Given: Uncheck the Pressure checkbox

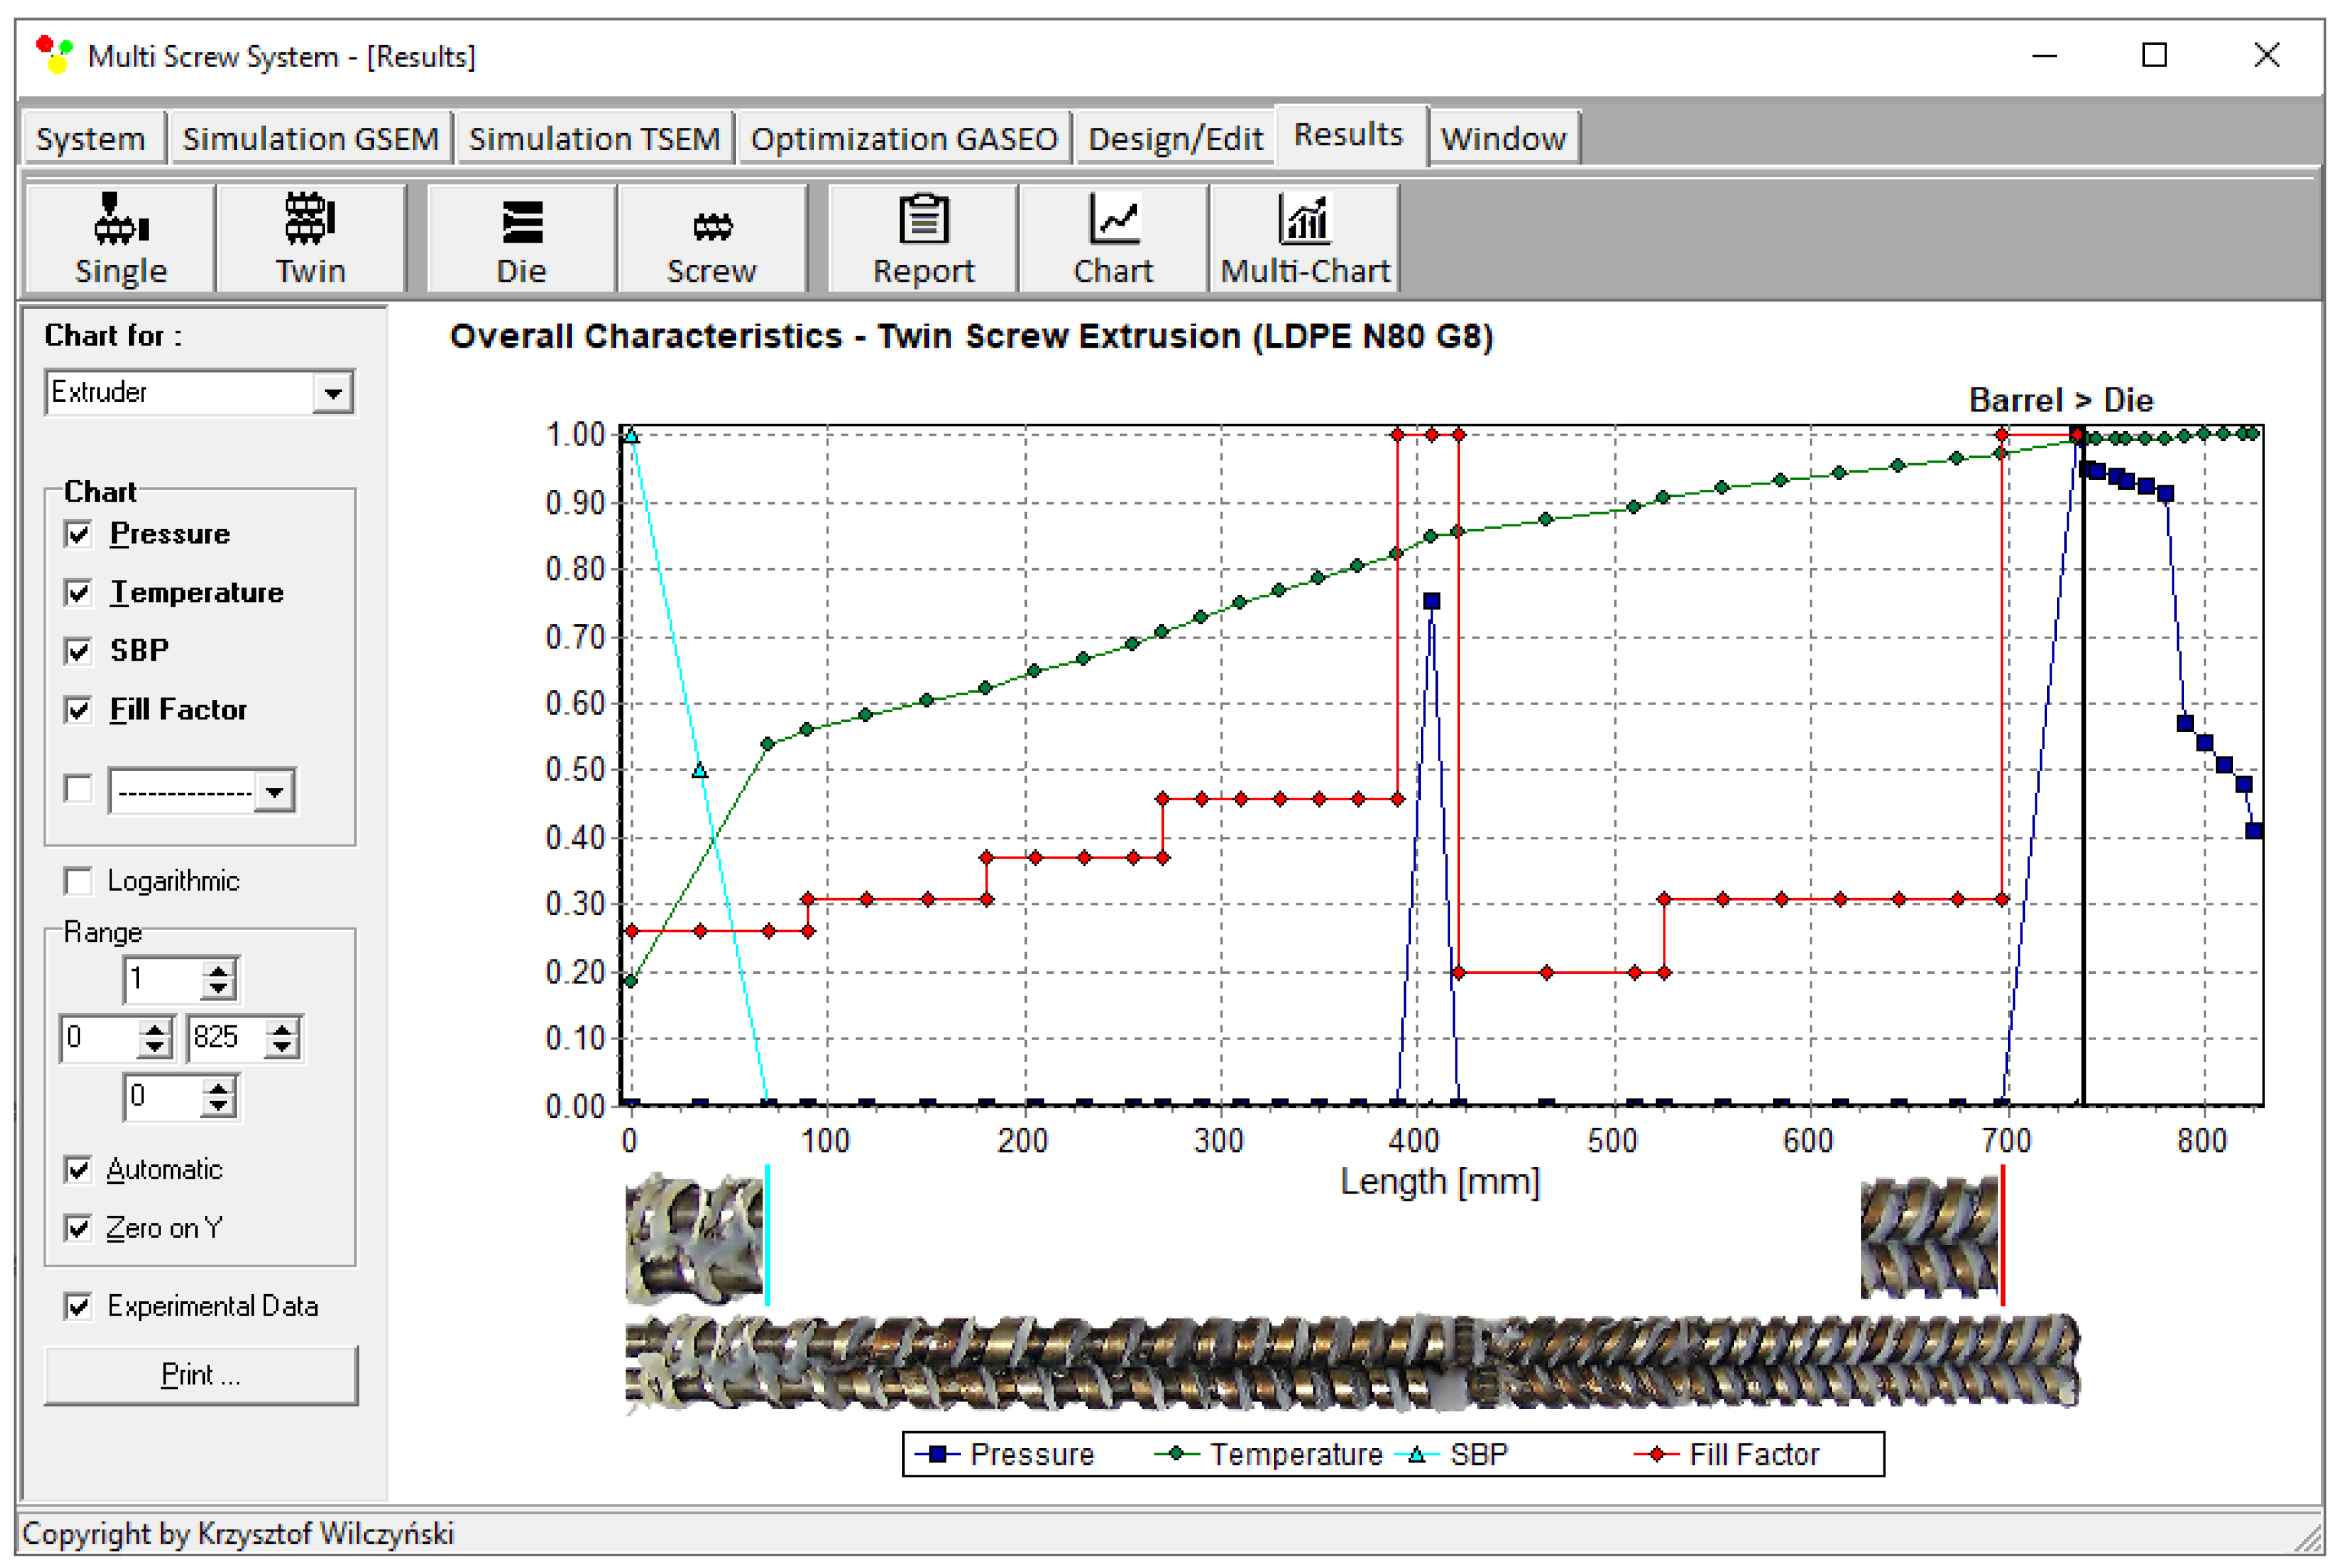Looking at the screenshot, I should click(x=78, y=534).
